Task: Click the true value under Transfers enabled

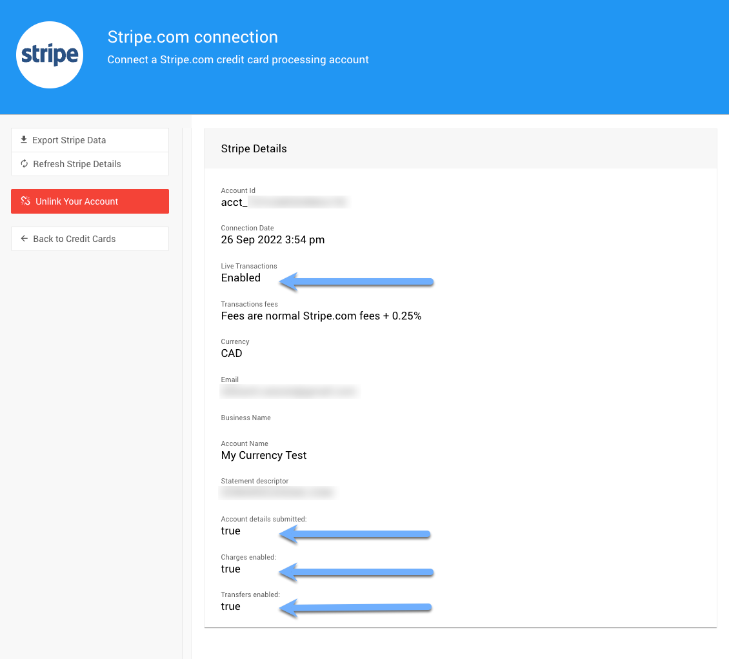Action: coord(230,607)
